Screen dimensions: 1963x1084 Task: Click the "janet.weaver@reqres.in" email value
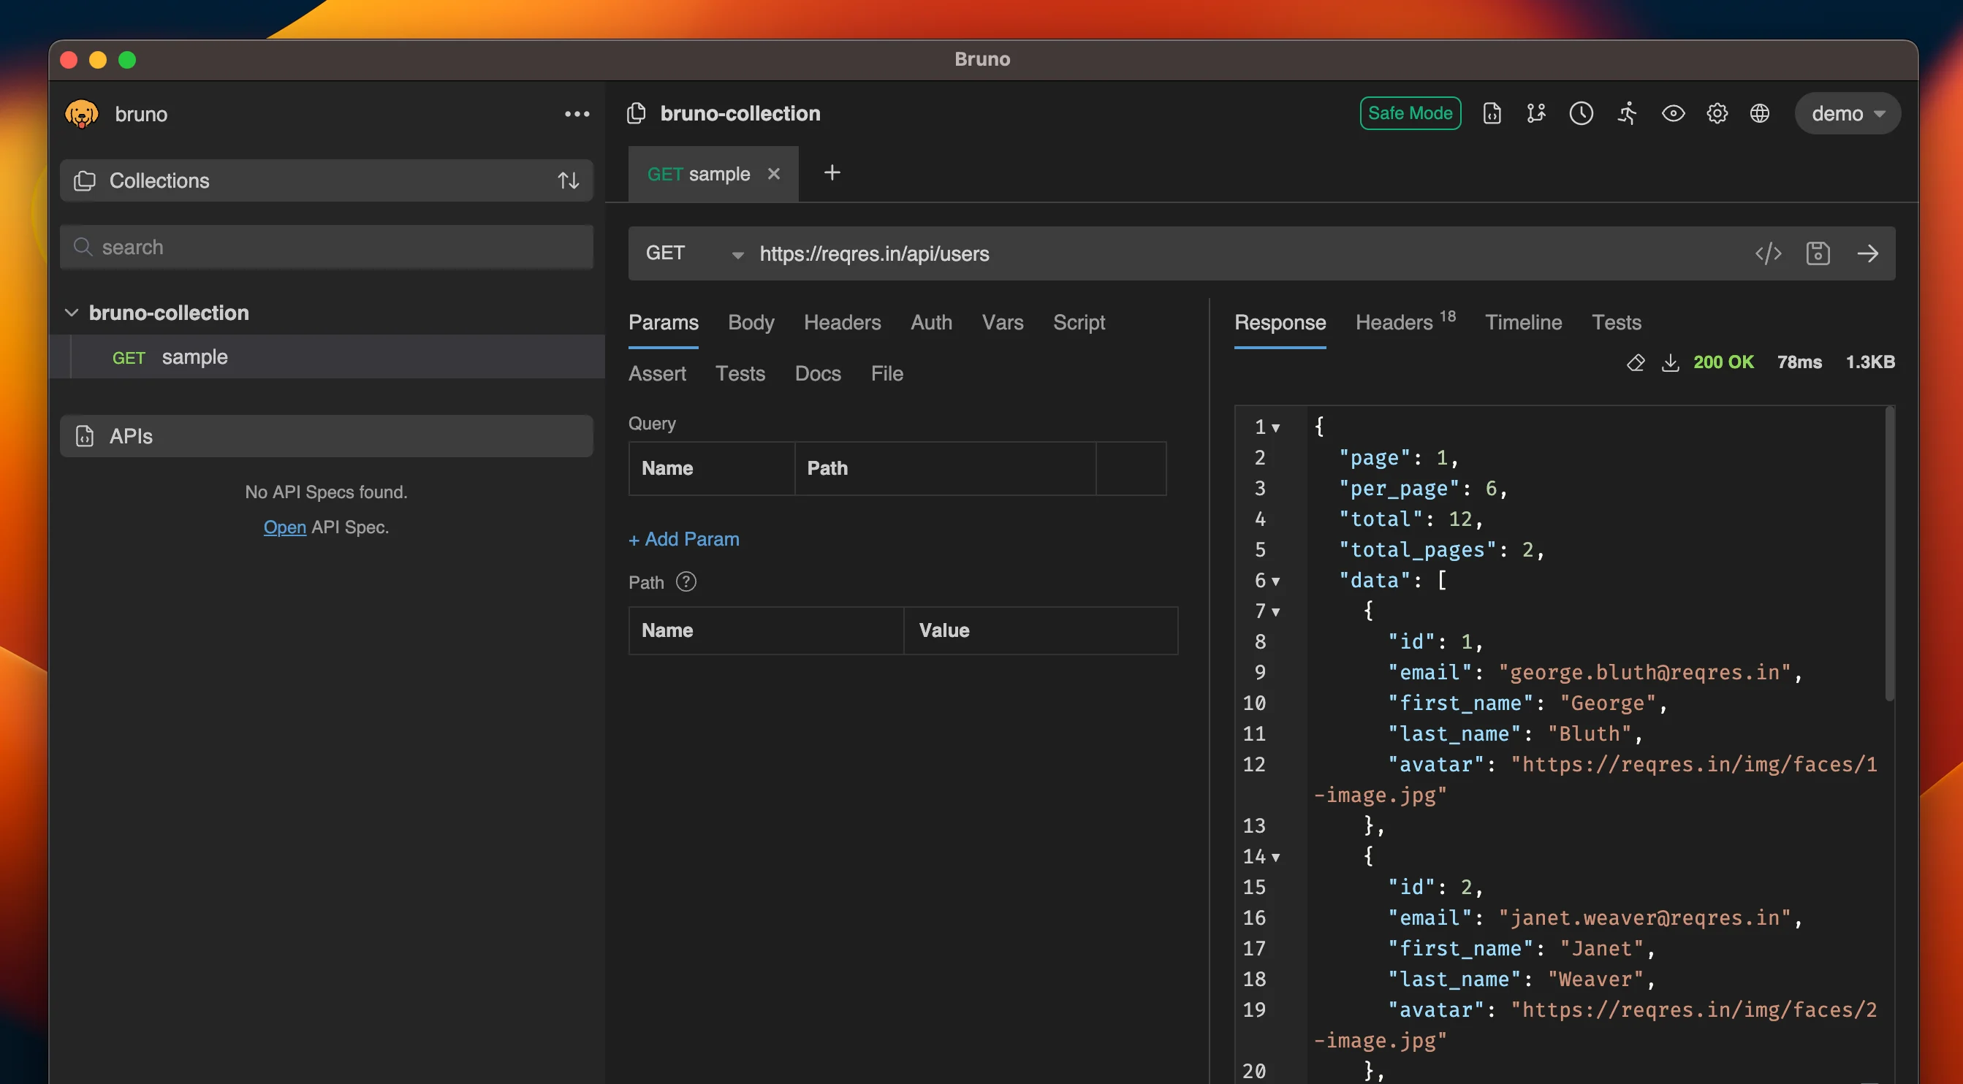(1645, 918)
